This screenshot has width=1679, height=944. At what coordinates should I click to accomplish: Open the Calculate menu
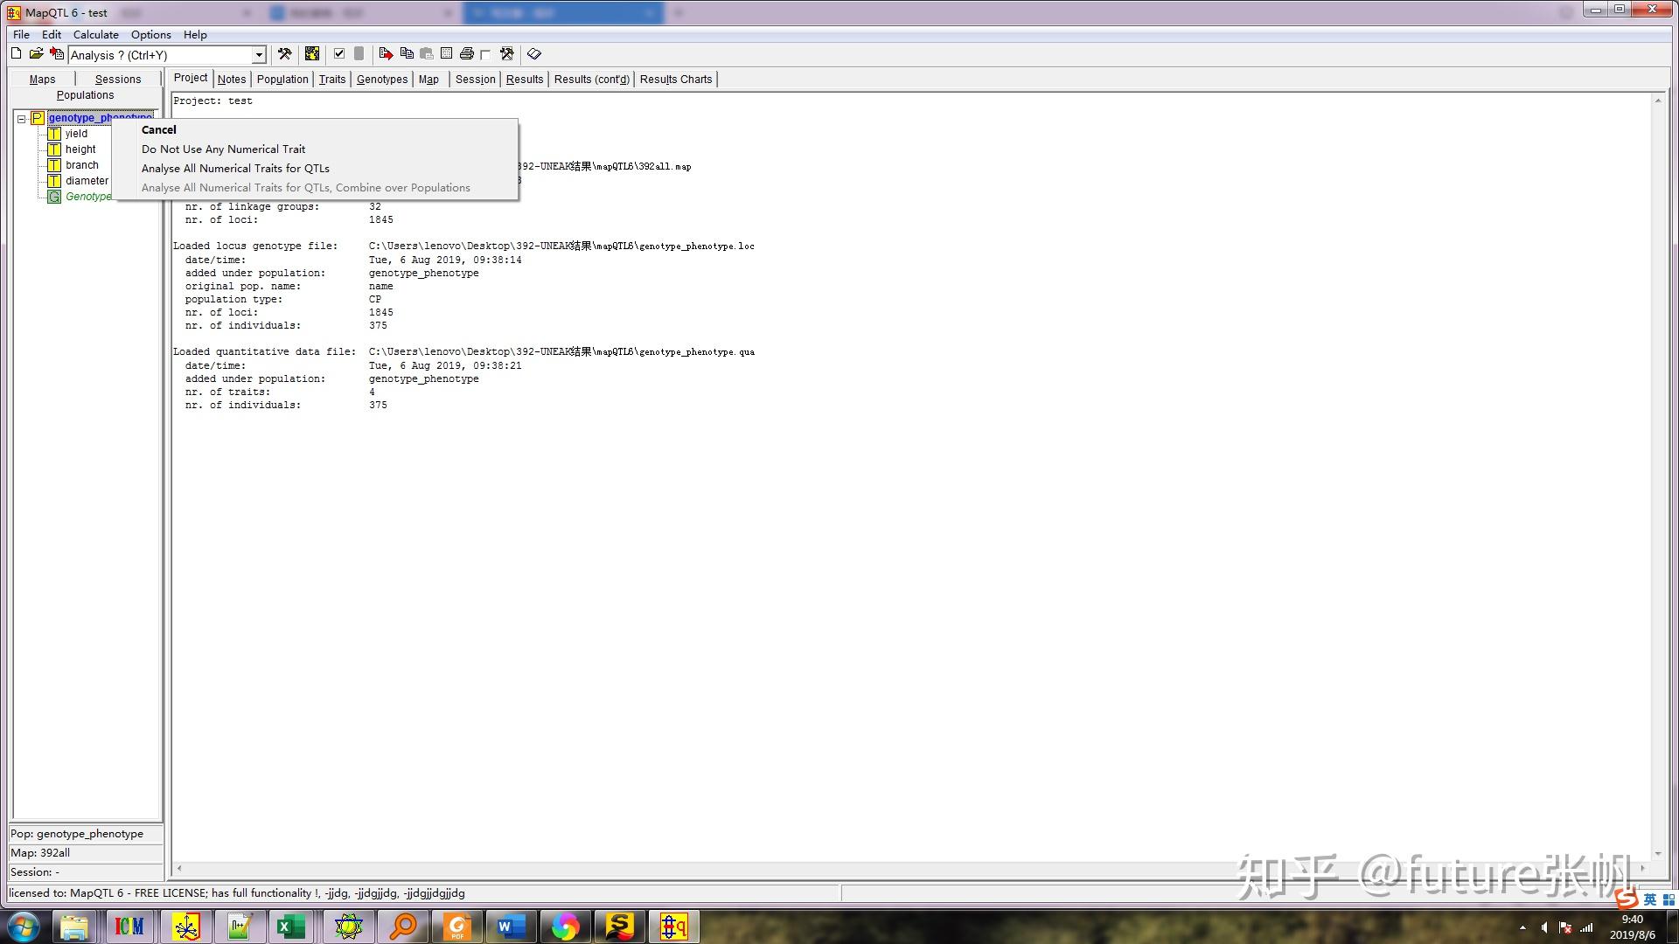coord(95,35)
